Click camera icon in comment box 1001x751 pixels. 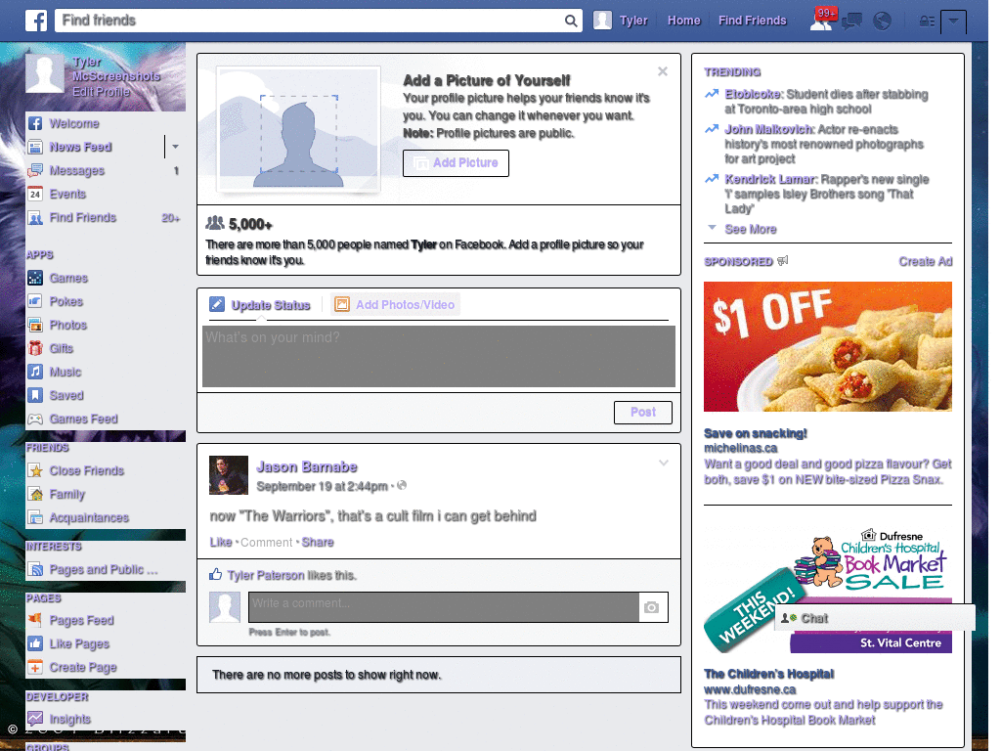tap(651, 607)
